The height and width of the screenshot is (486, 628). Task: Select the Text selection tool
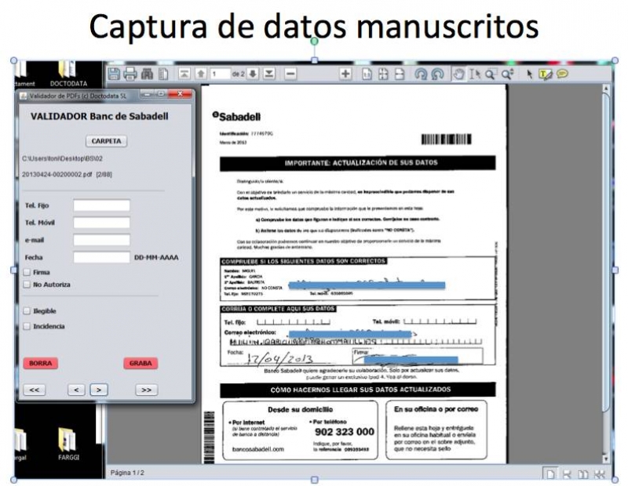[x=475, y=74]
